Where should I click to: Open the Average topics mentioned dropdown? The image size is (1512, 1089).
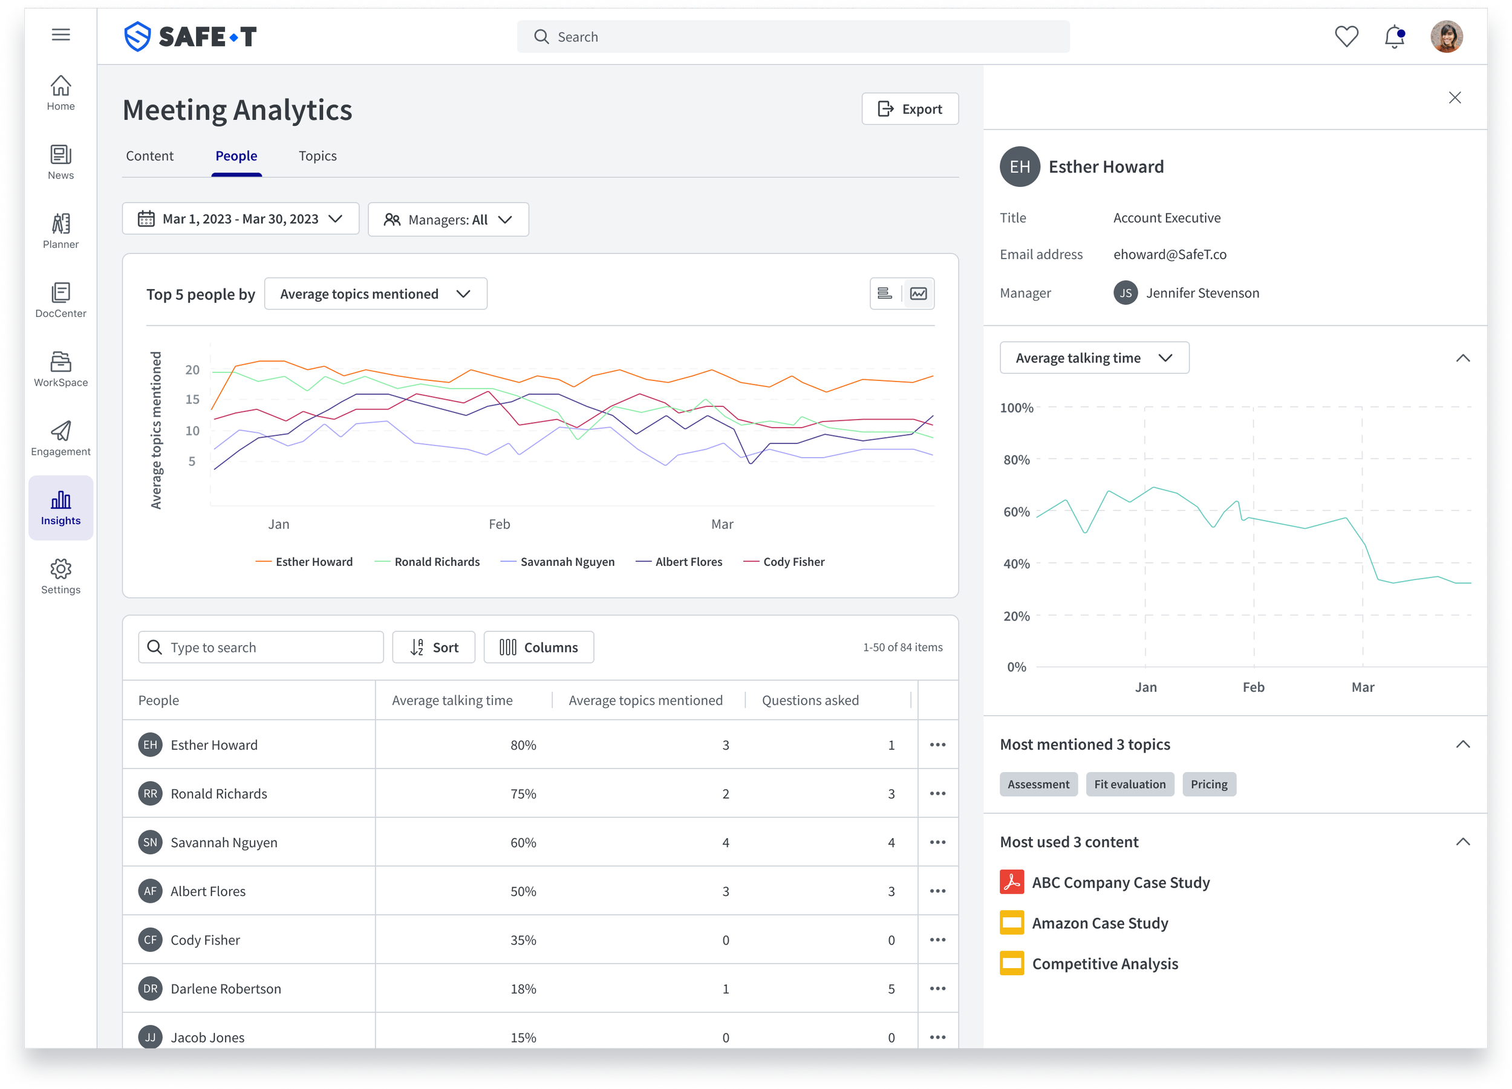376,294
